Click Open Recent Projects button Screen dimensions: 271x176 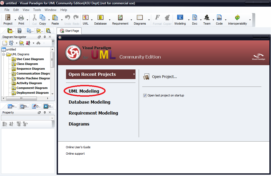tap(100, 74)
